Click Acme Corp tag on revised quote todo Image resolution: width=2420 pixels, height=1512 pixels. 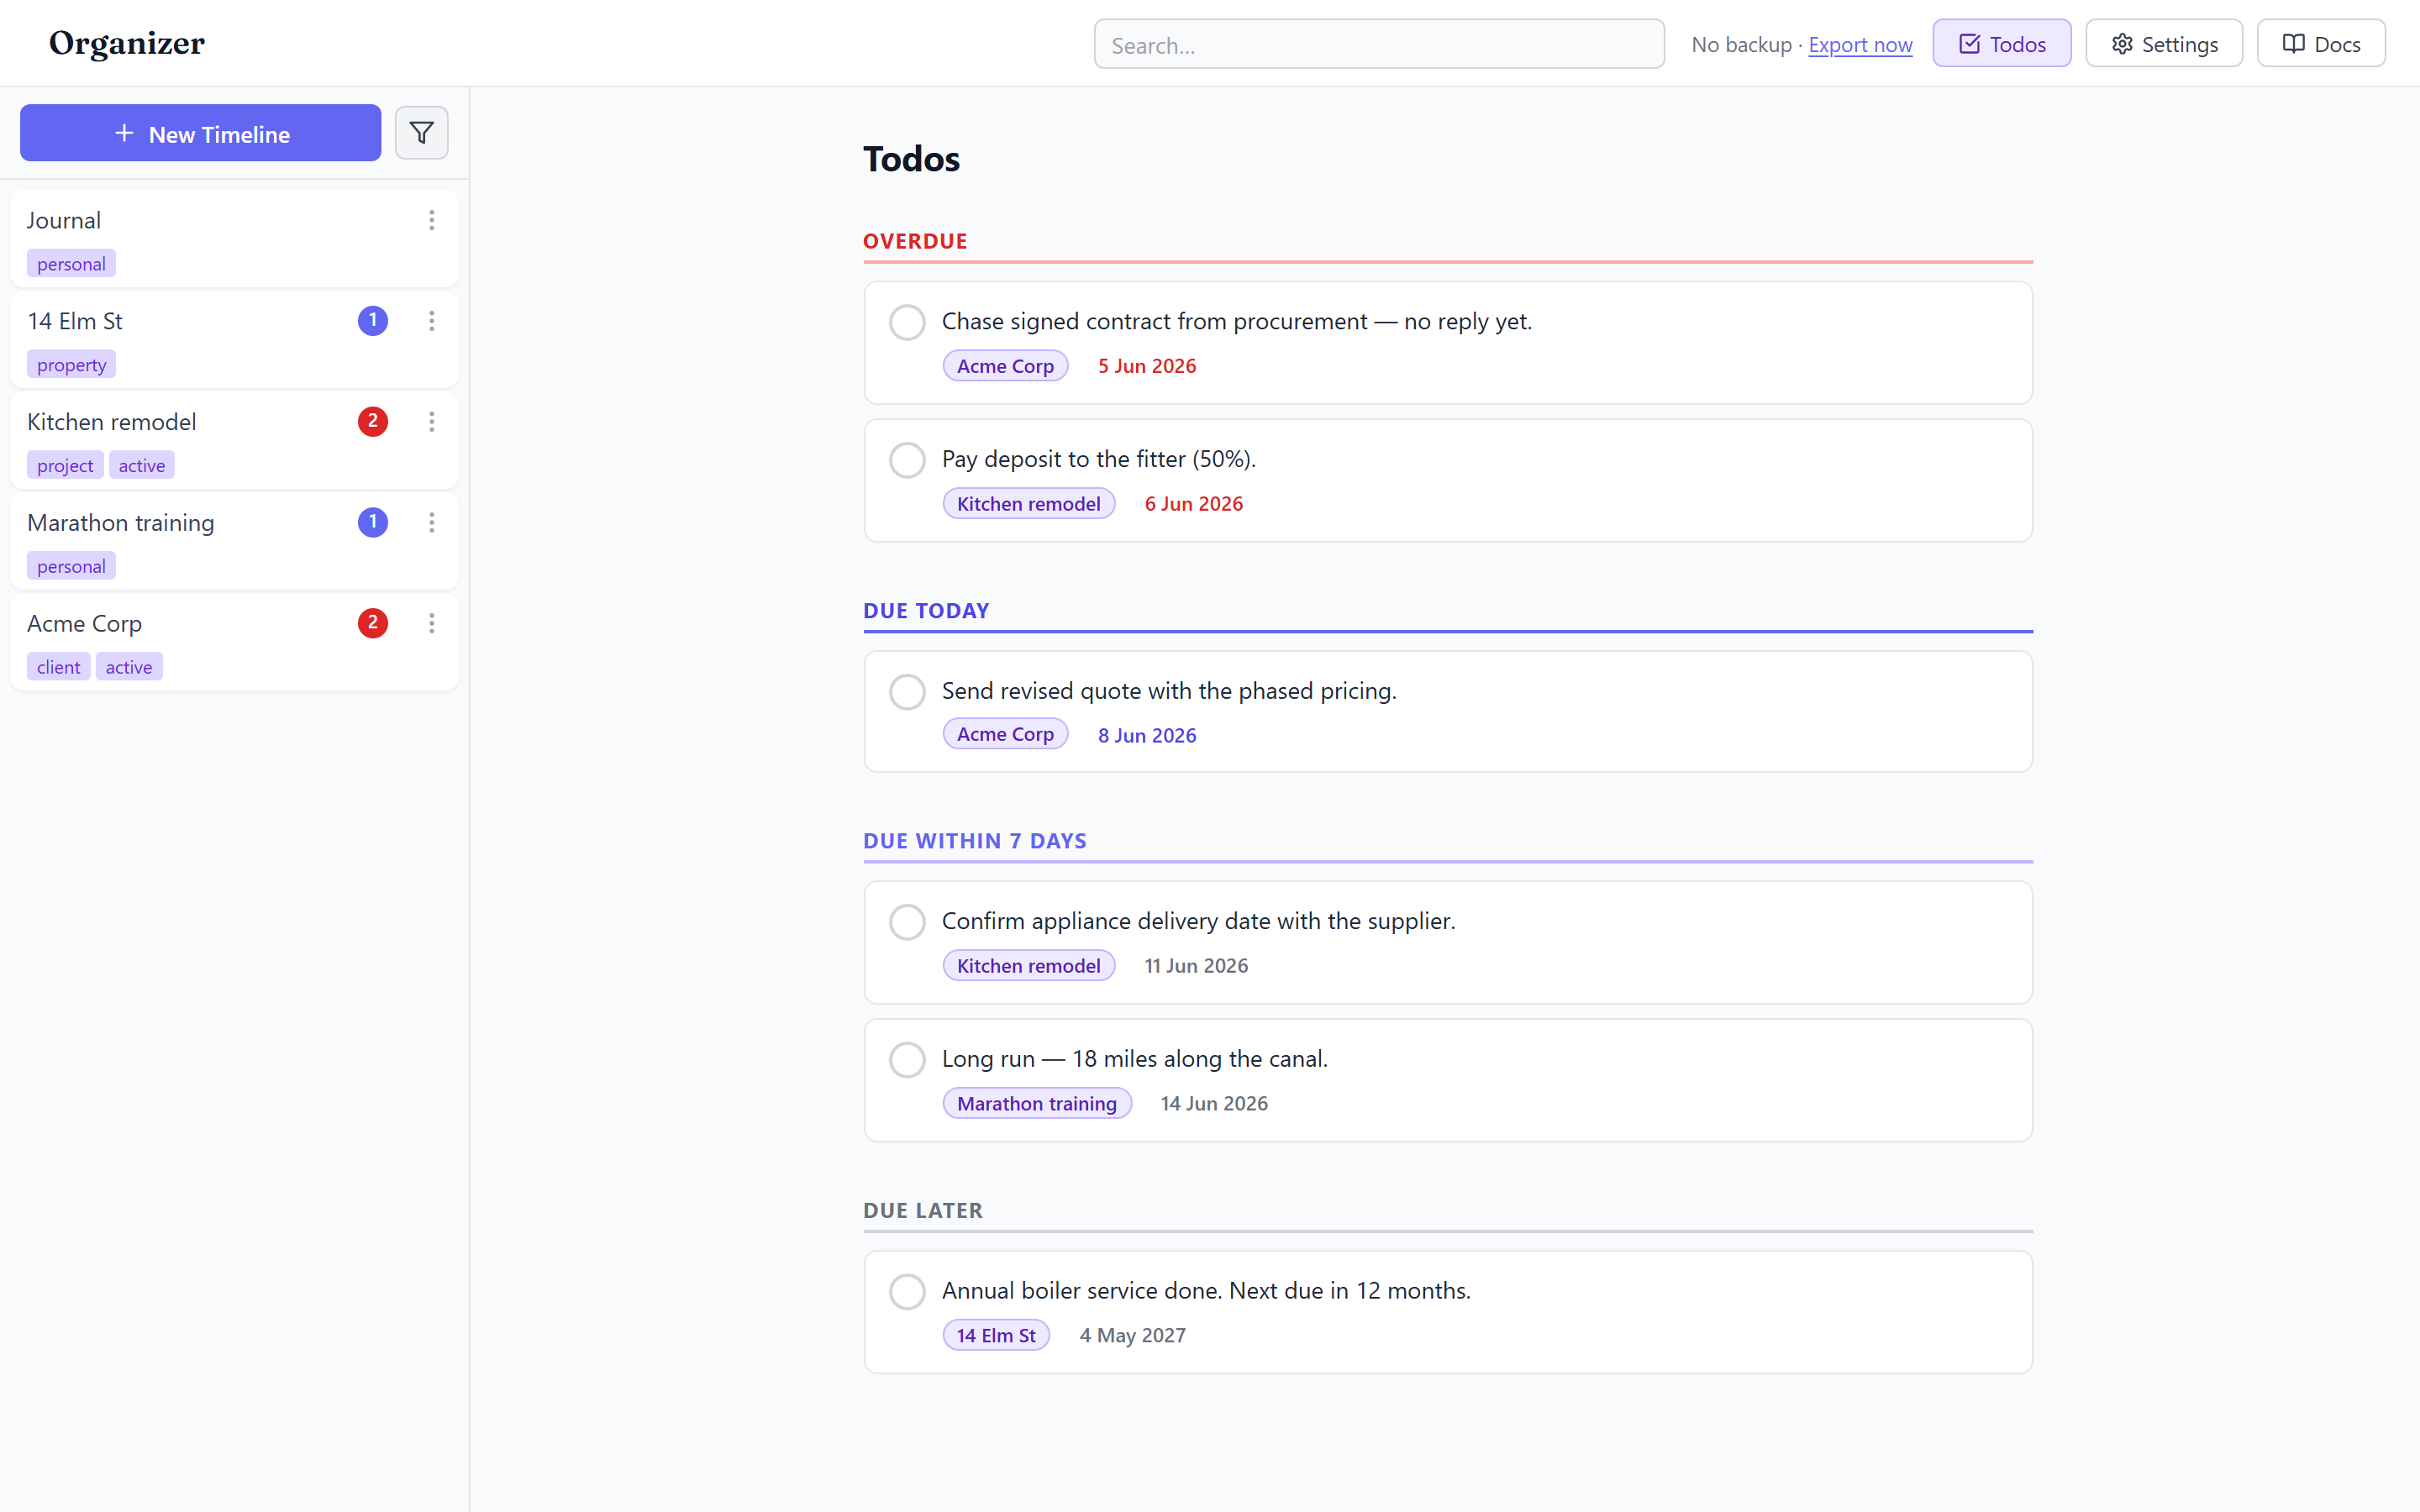1005,734
